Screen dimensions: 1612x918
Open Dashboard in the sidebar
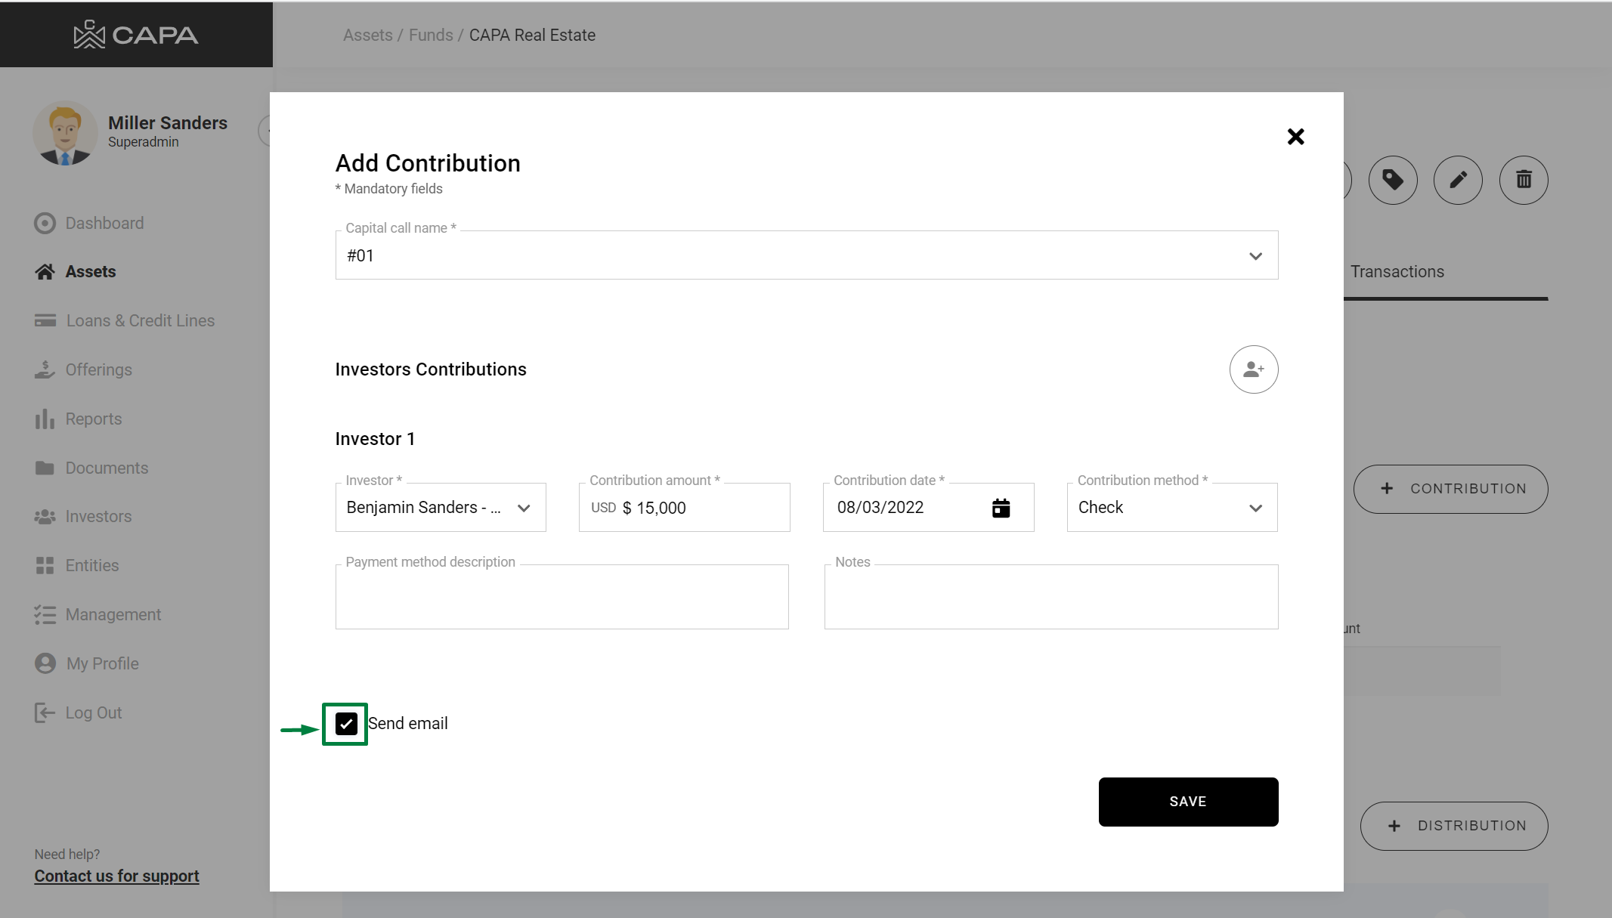pyautogui.click(x=104, y=223)
